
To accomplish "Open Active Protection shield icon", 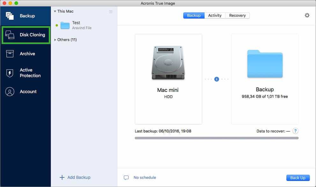I will pyautogui.click(x=10, y=73).
